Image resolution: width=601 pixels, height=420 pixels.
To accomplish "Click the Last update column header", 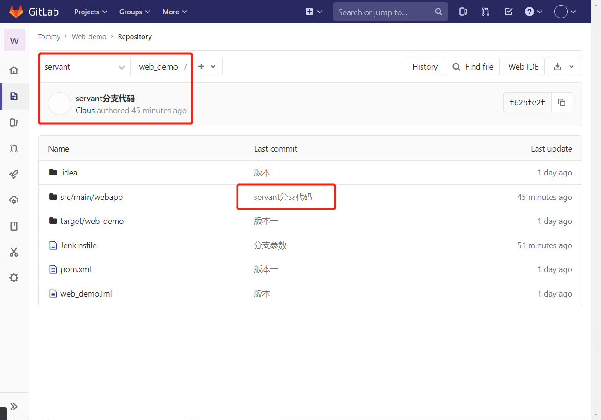I will (552, 149).
